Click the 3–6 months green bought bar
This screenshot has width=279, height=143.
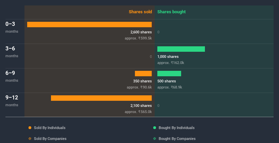pos(181,49)
